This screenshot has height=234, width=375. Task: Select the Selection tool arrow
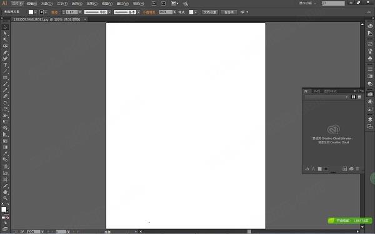click(5, 27)
